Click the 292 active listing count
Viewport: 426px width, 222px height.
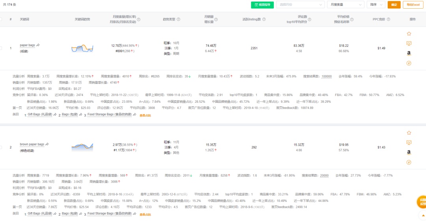click(254, 148)
